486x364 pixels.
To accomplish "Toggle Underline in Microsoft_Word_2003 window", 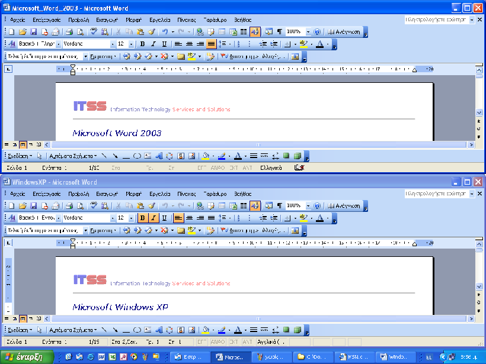I will [x=165, y=44].
